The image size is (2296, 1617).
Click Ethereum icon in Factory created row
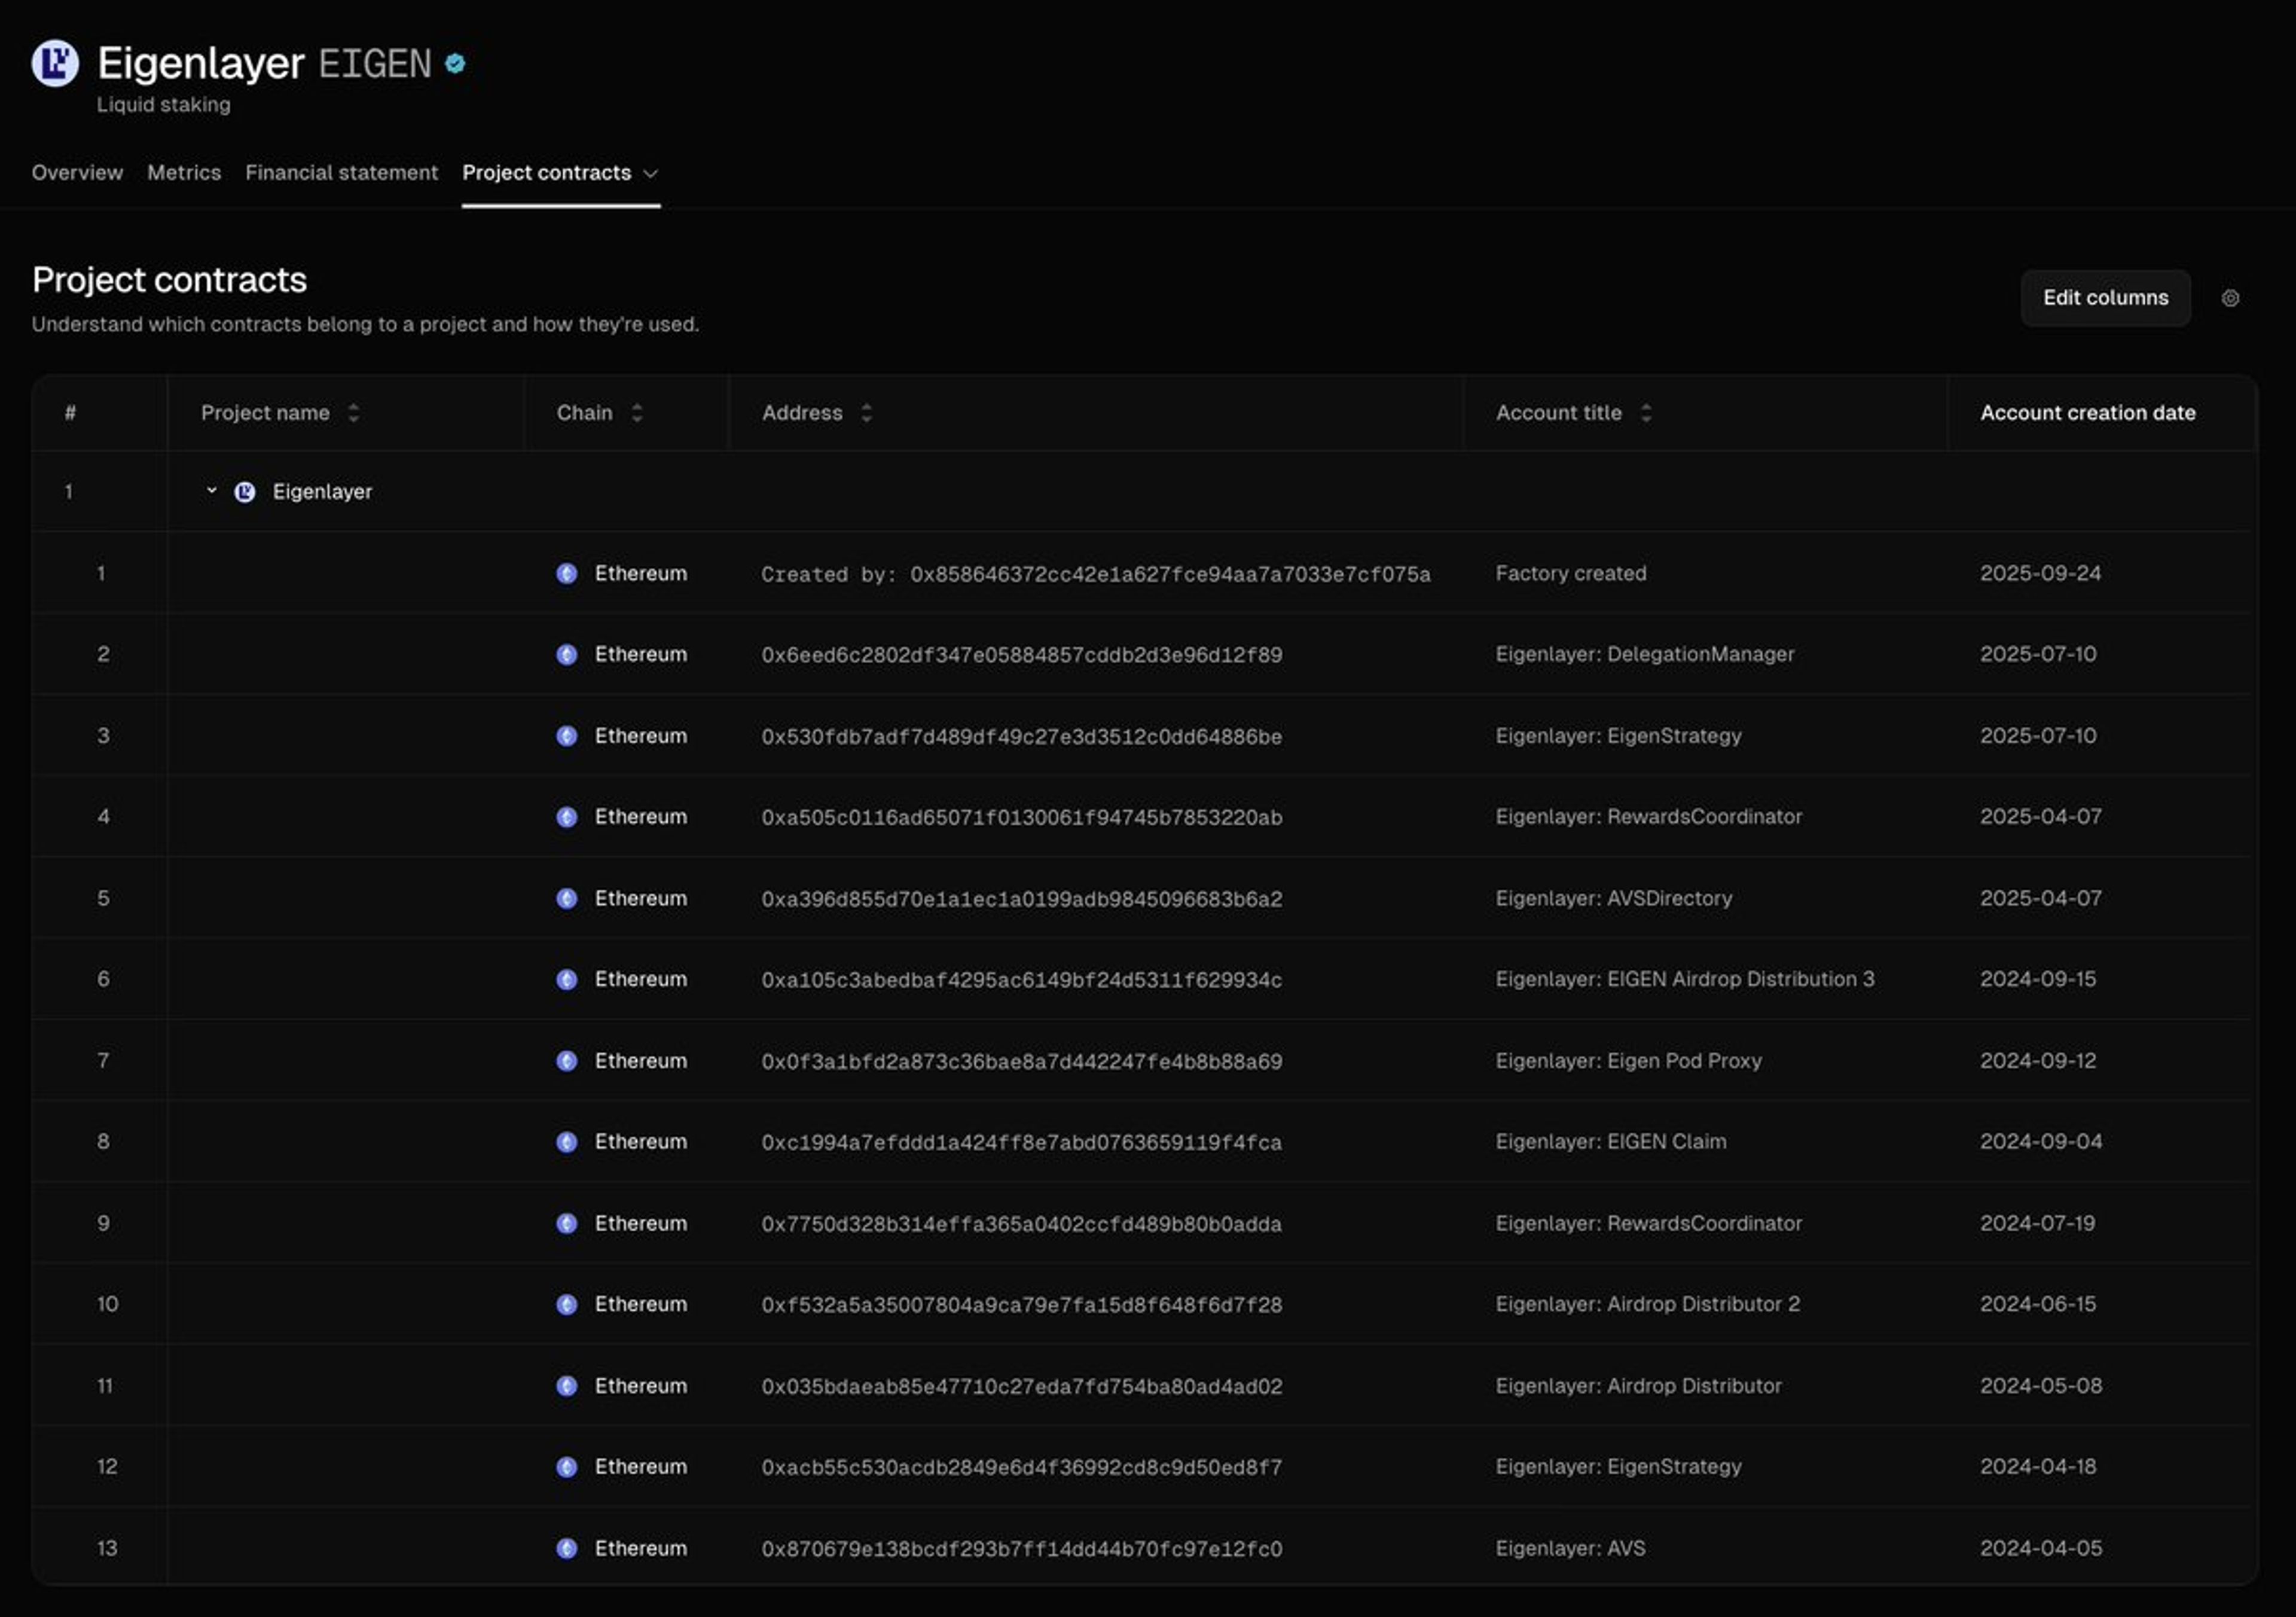click(567, 574)
